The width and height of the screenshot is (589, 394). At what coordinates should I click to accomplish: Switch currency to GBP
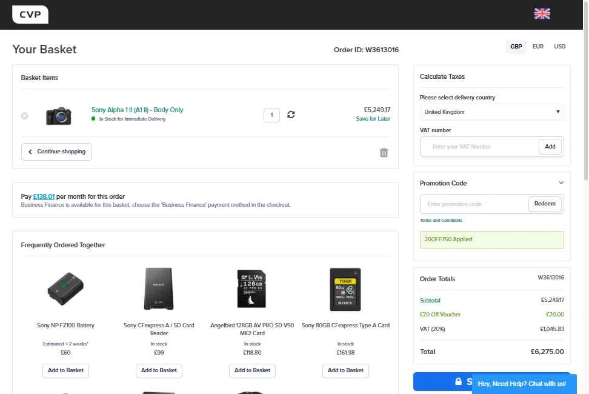pyautogui.click(x=516, y=47)
